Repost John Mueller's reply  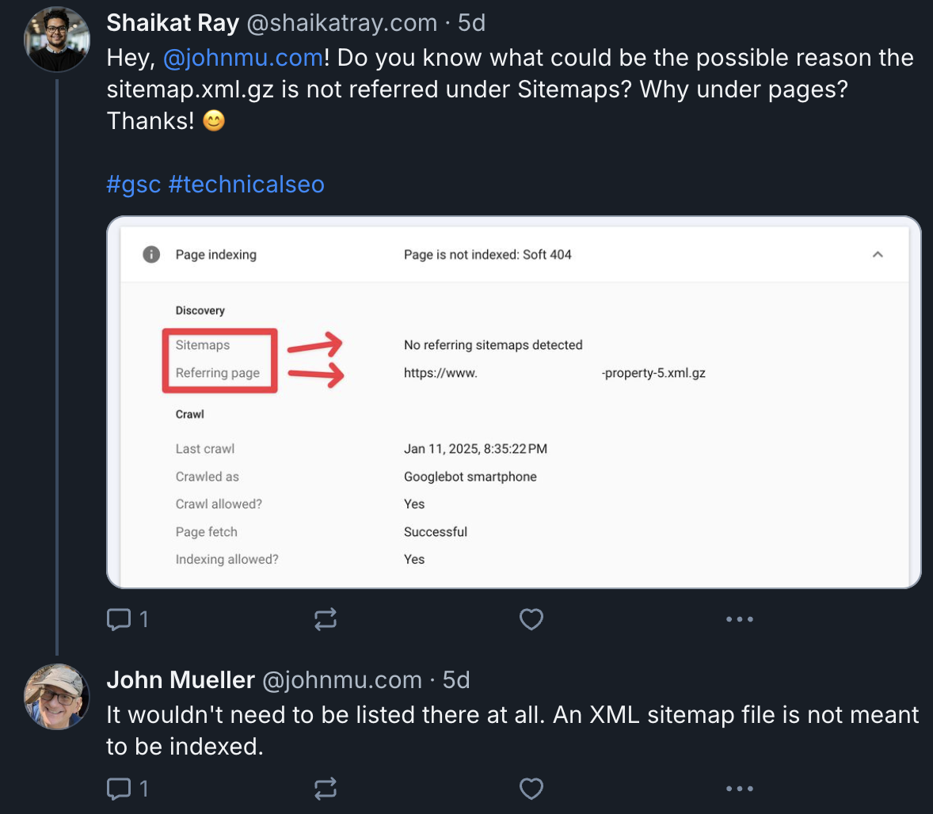tap(326, 789)
